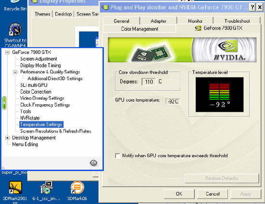Switch to the Monitor tab

click(195, 21)
